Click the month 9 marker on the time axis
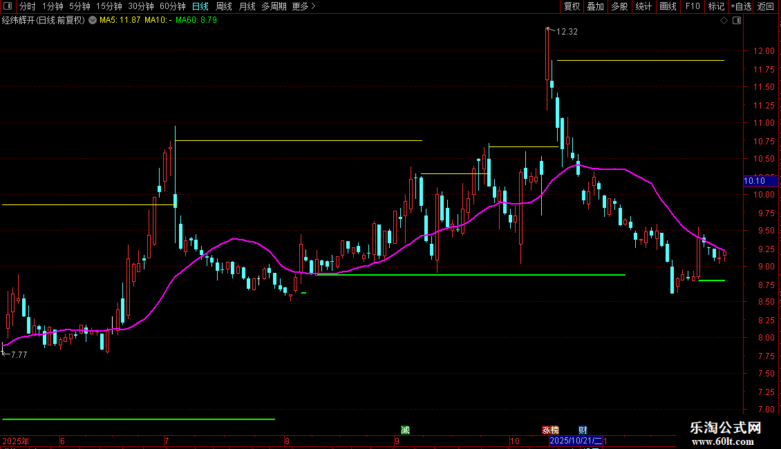 tap(397, 441)
